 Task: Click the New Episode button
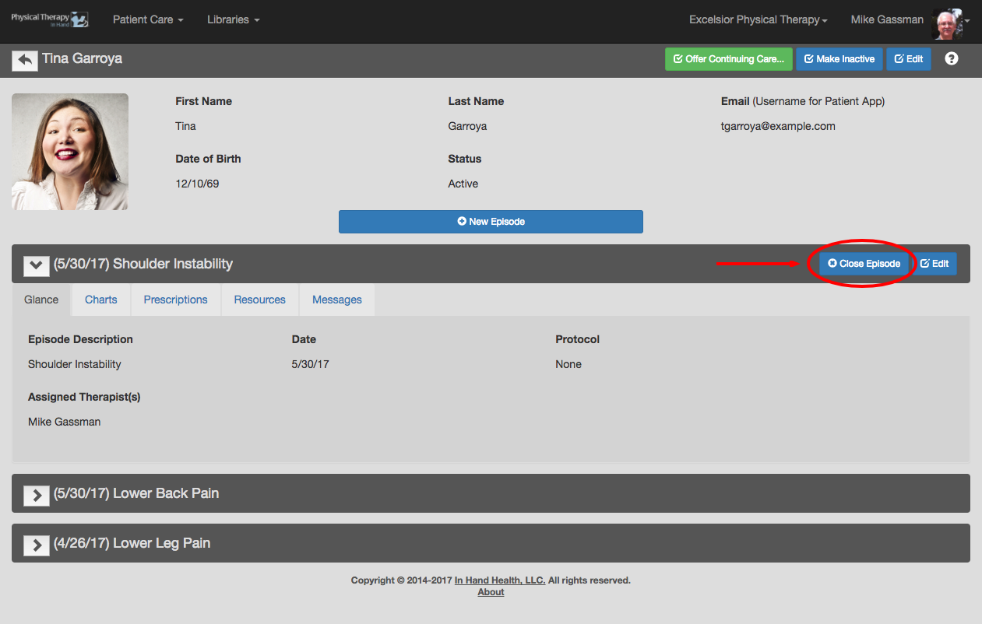(x=491, y=222)
